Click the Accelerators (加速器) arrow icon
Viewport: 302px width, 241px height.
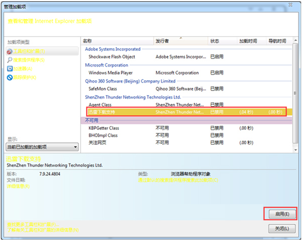(x=10, y=69)
